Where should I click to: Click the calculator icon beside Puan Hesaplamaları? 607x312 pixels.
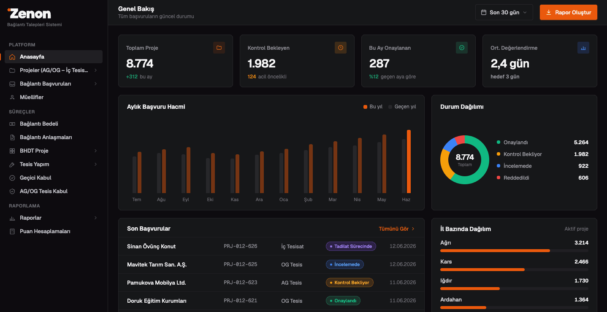click(12, 231)
